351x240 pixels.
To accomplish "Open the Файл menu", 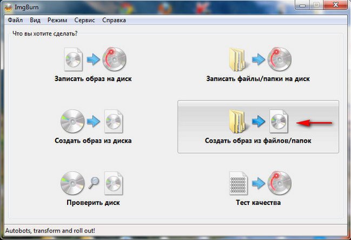I will 15,20.
